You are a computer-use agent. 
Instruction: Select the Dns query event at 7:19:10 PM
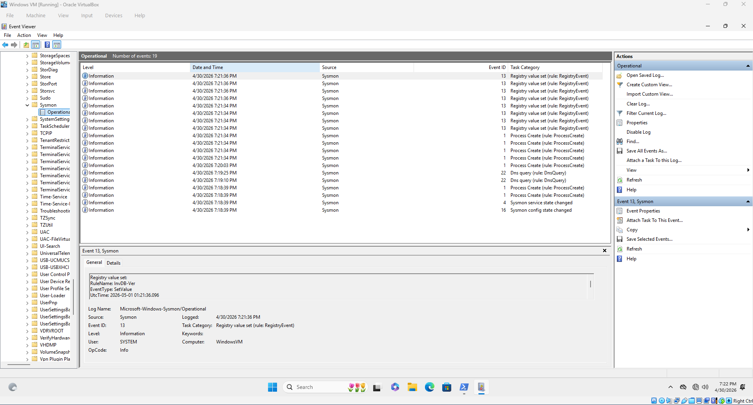coord(341,180)
